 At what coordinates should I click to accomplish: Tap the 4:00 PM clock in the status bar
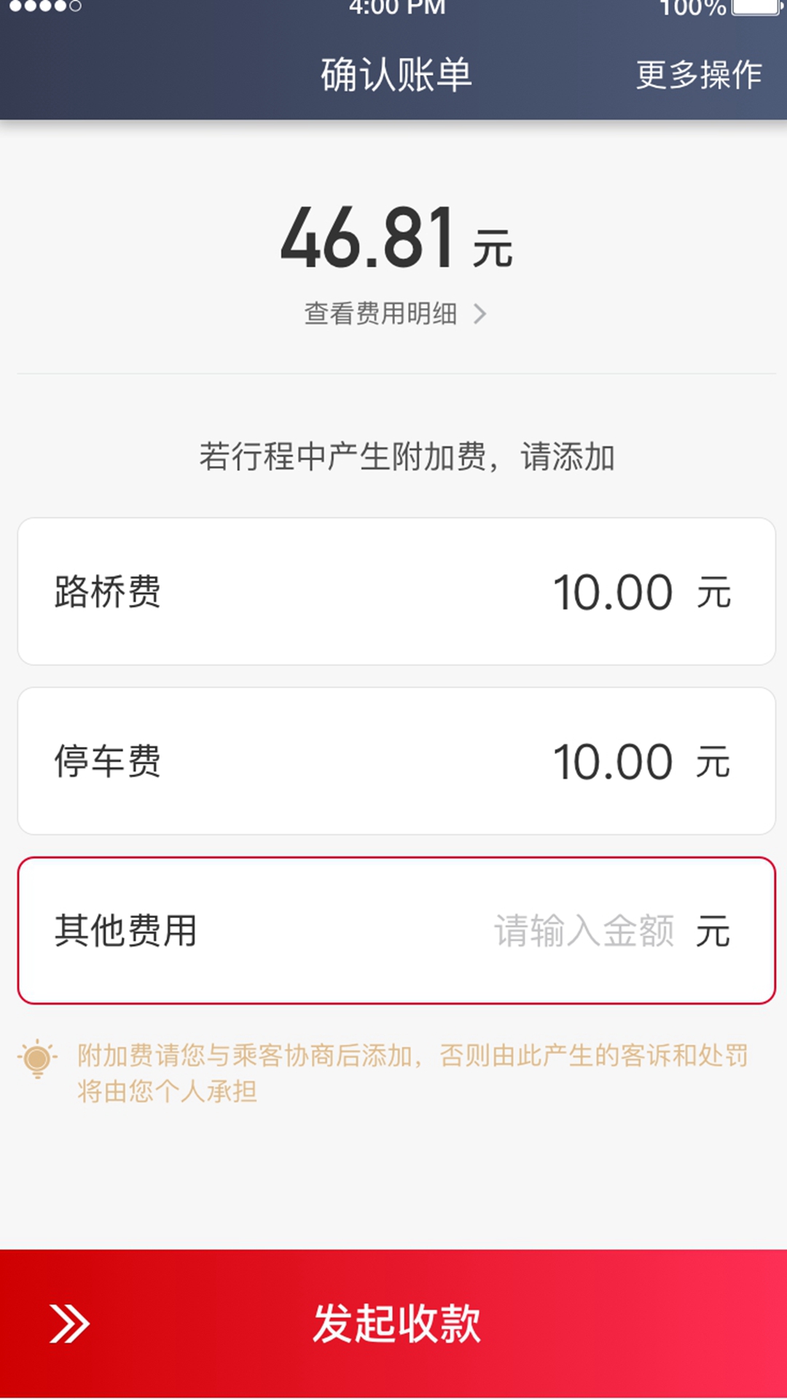point(396,8)
